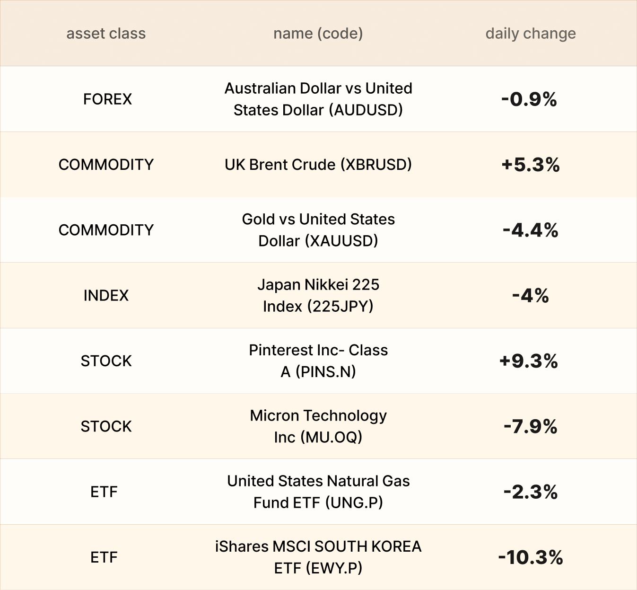Click the INDEX asset class cell
This screenshot has width=637, height=590.
click(106, 295)
